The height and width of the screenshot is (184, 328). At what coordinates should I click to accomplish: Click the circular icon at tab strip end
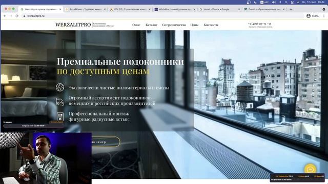pos(324,9)
